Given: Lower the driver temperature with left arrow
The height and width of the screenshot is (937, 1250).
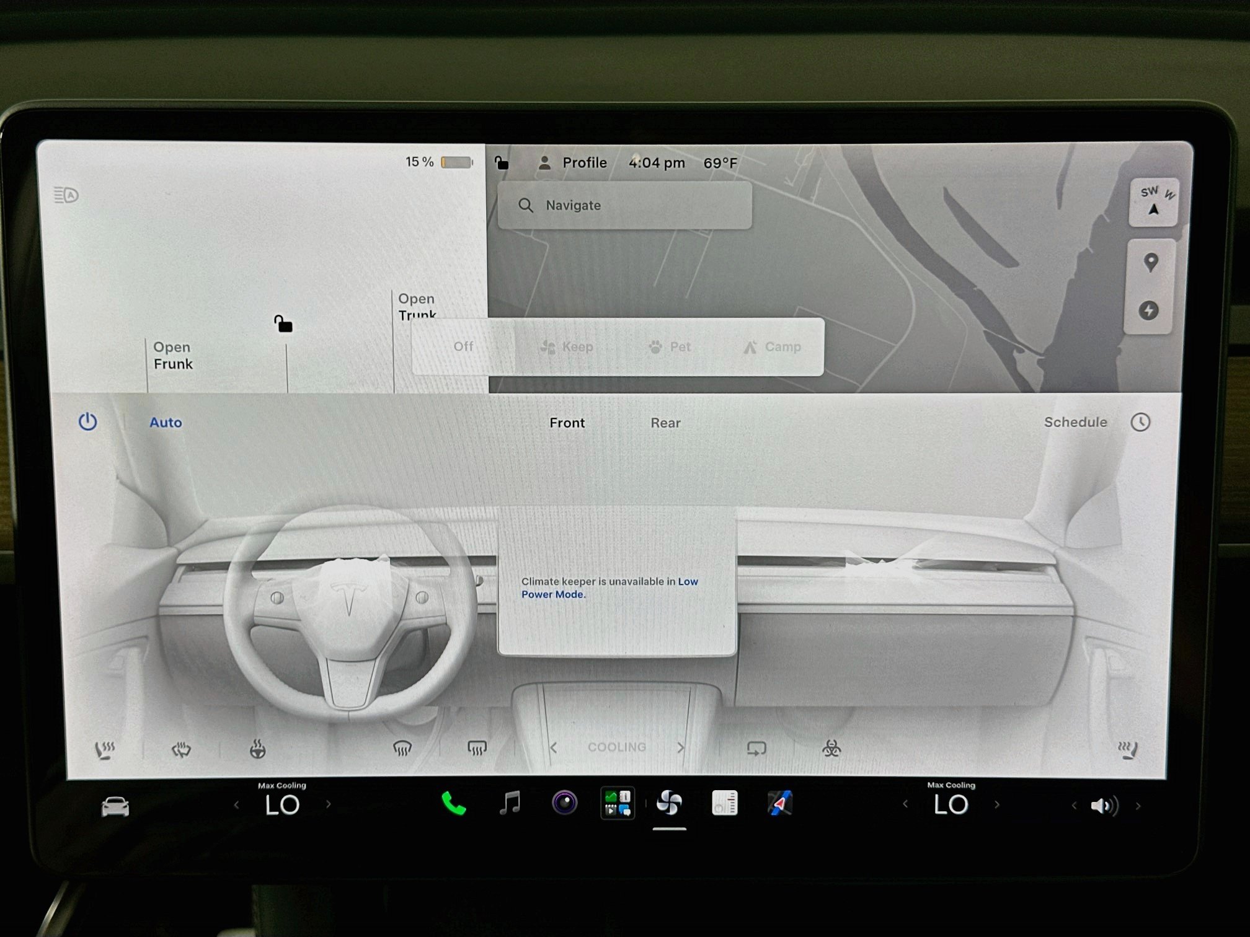Looking at the screenshot, I should coord(236,805).
